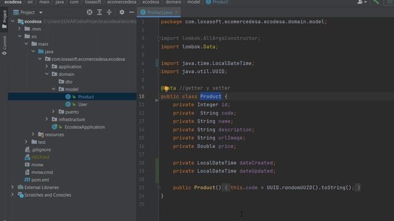394x221 pixels.
Task: Click the EcodesaApplication class icon
Action: coord(54,127)
